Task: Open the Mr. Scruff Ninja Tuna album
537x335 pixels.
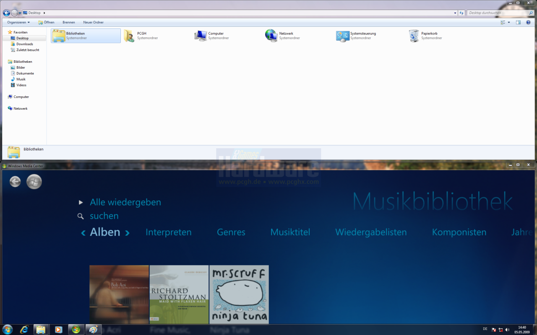Action: click(x=239, y=294)
